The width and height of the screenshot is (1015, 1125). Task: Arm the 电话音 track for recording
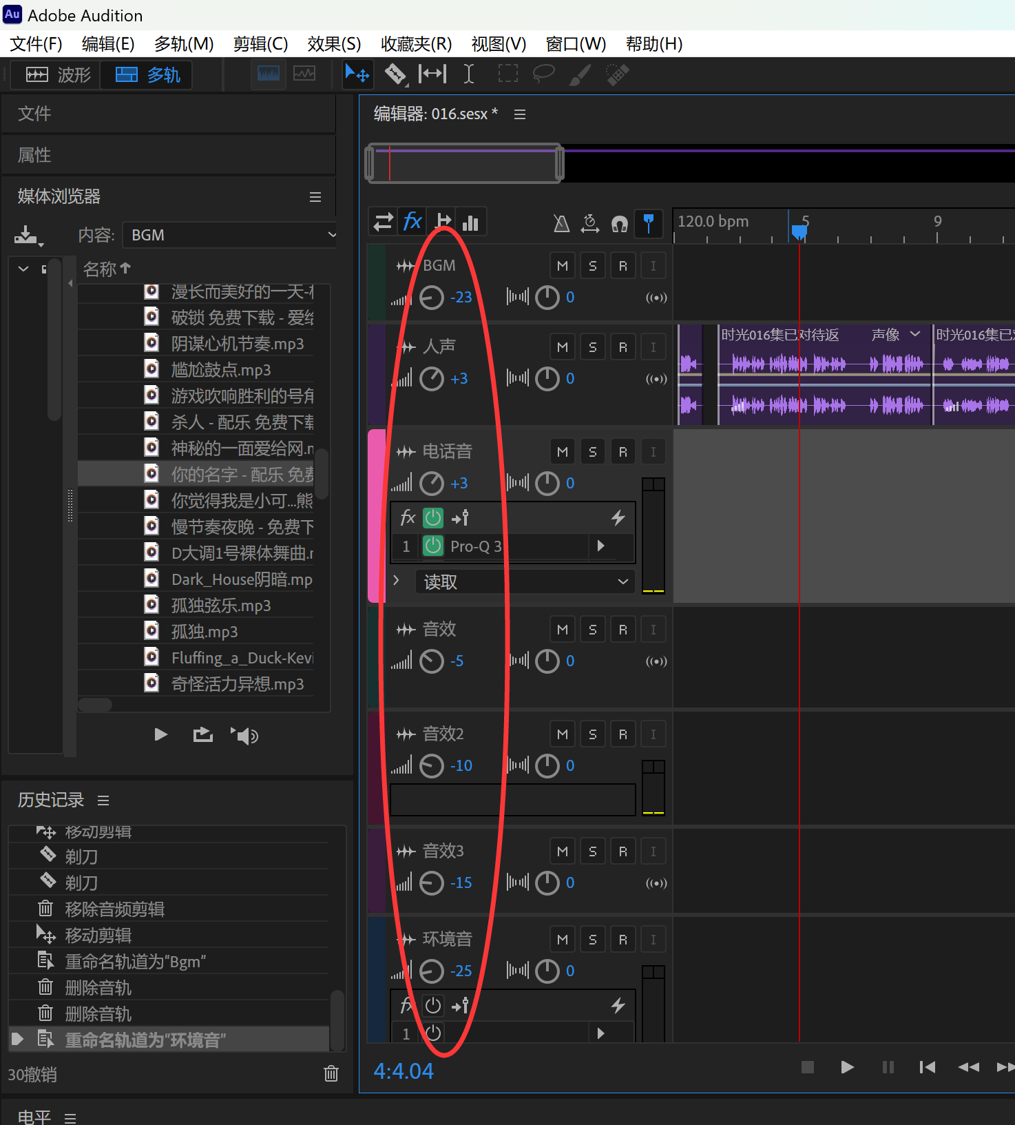(623, 452)
